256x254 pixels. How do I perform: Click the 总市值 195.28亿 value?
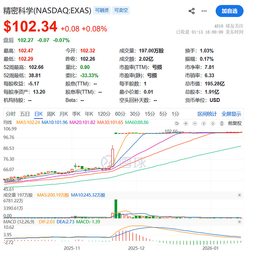pyautogui.click(x=205, y=84)
